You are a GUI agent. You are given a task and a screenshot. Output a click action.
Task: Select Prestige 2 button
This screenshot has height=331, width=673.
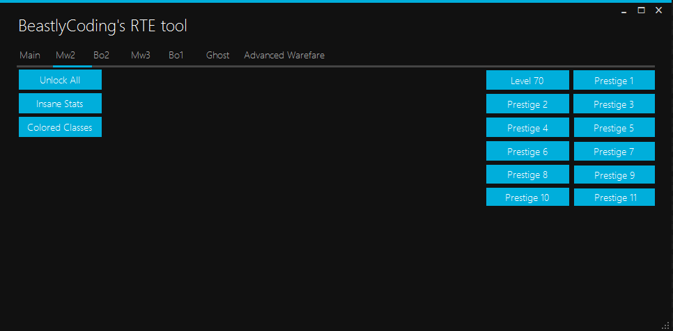(x=527, y=104)
